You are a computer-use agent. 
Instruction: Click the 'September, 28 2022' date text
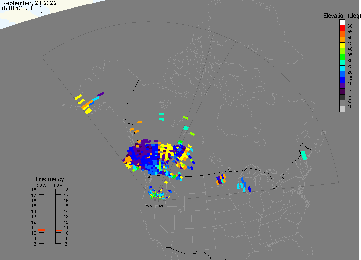click(x=29, y=3)
